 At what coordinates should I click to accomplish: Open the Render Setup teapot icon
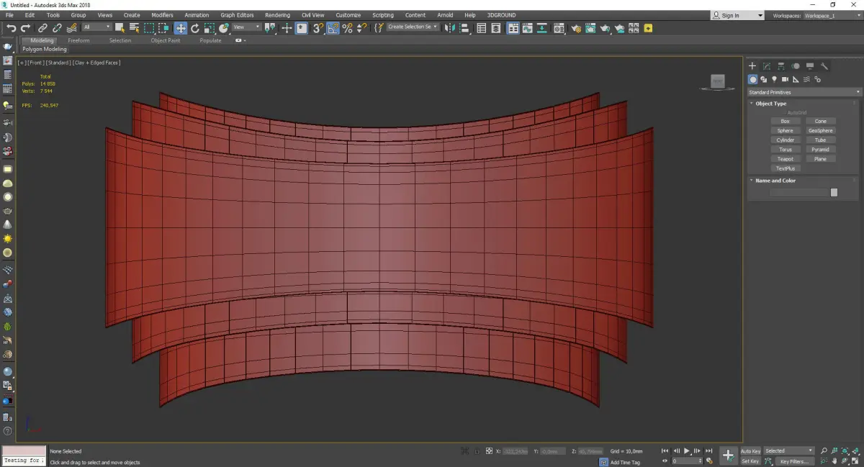576,28
